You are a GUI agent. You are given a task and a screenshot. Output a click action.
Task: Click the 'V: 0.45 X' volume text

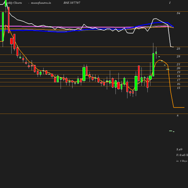tap(182, 155)
